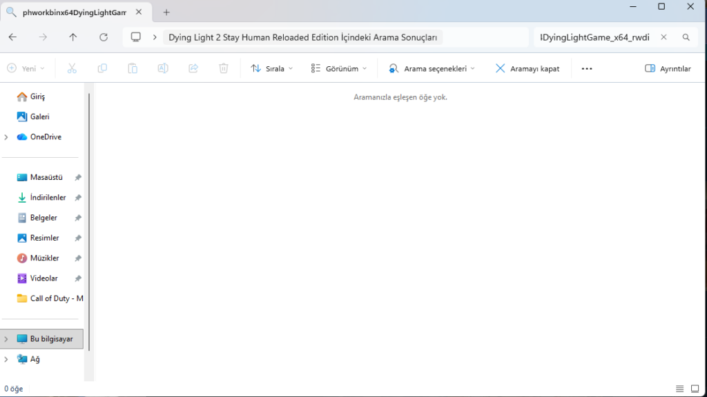Refresh the search results

[104, 37]
